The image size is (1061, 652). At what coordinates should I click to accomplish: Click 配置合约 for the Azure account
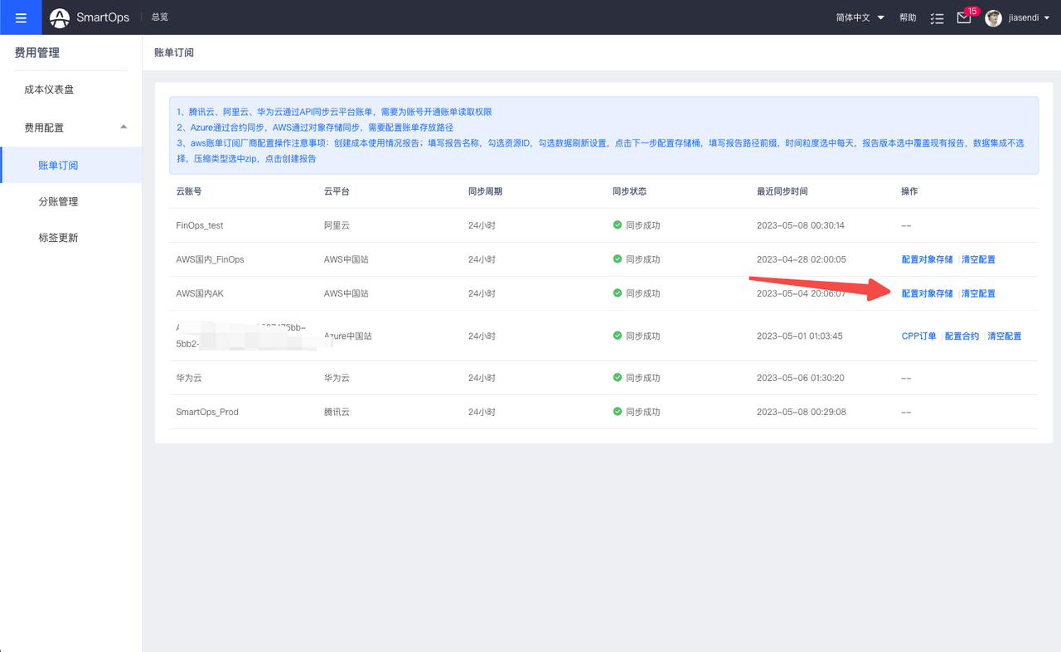pos(962,336)
